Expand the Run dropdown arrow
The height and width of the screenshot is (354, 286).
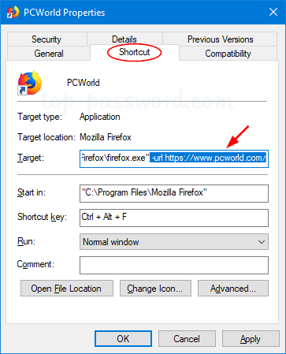[262, 242]
